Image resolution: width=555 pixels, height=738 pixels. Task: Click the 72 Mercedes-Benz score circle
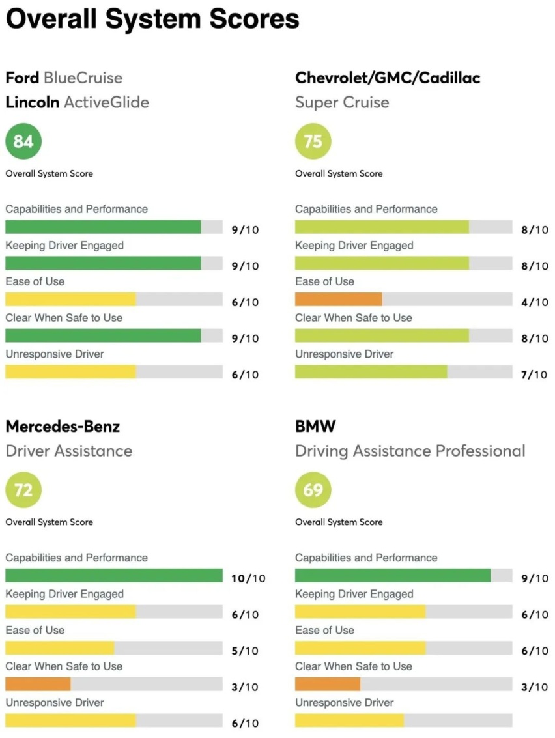23,490
